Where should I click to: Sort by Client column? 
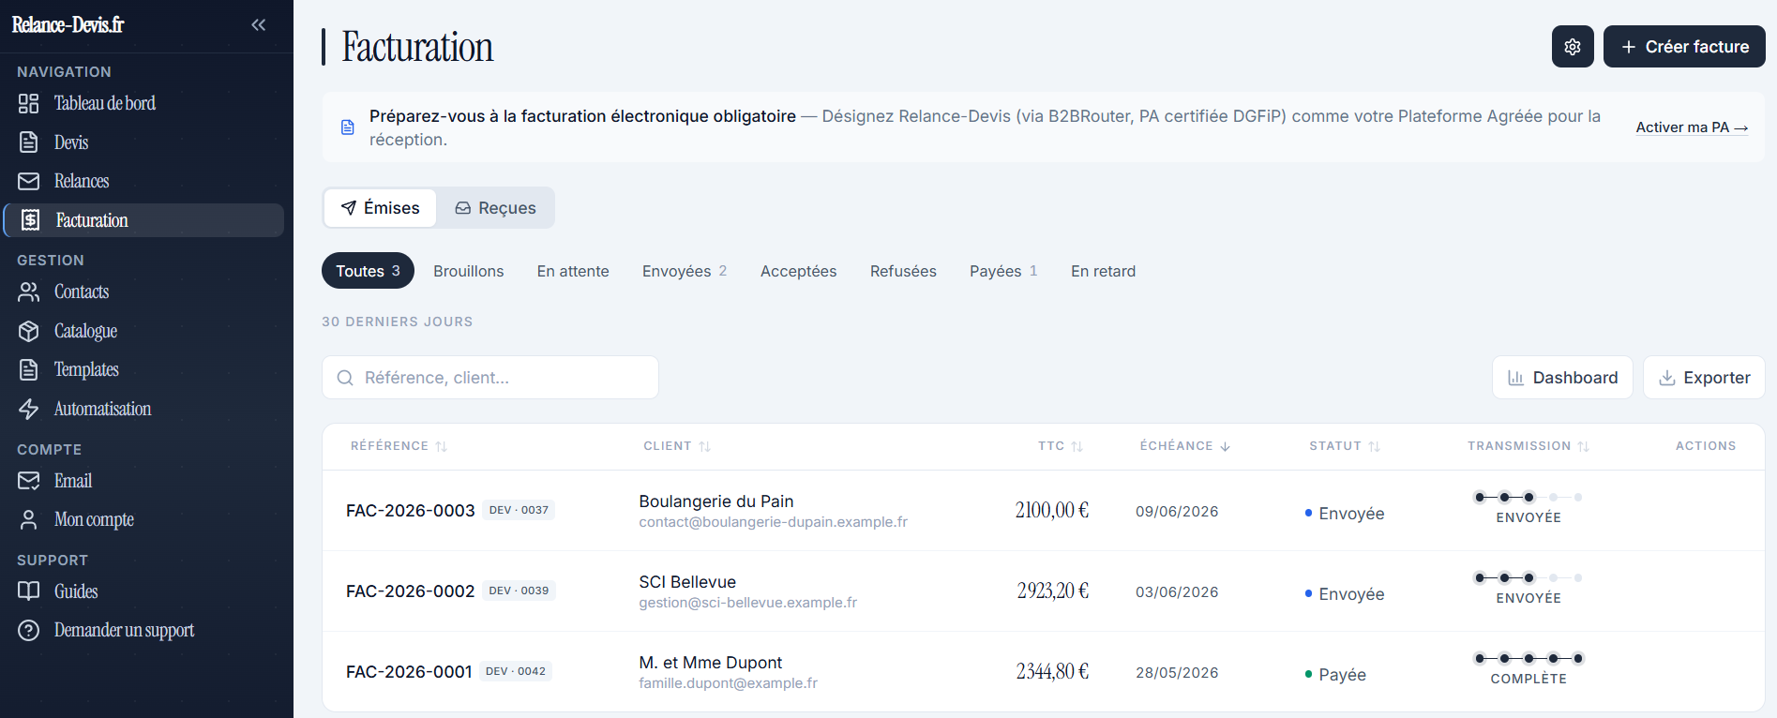pyautogui.click(x=677, y=446)
